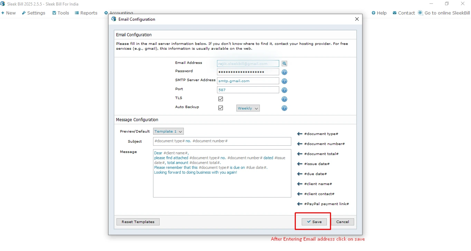
Task: Open the Tools menu
Action: (60, 13)
